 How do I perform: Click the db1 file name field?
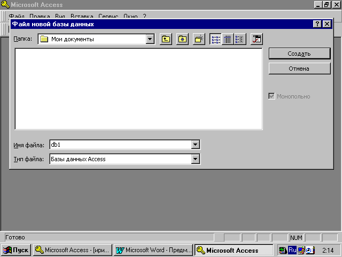pyautogui.click(x=120, y=145)
